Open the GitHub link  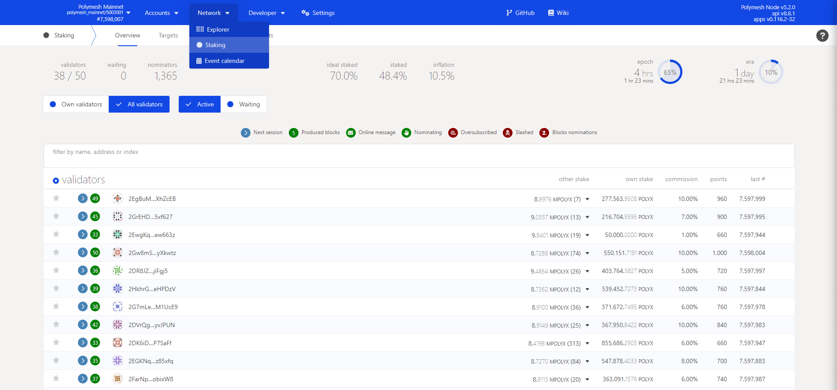[x=520, y=13]
